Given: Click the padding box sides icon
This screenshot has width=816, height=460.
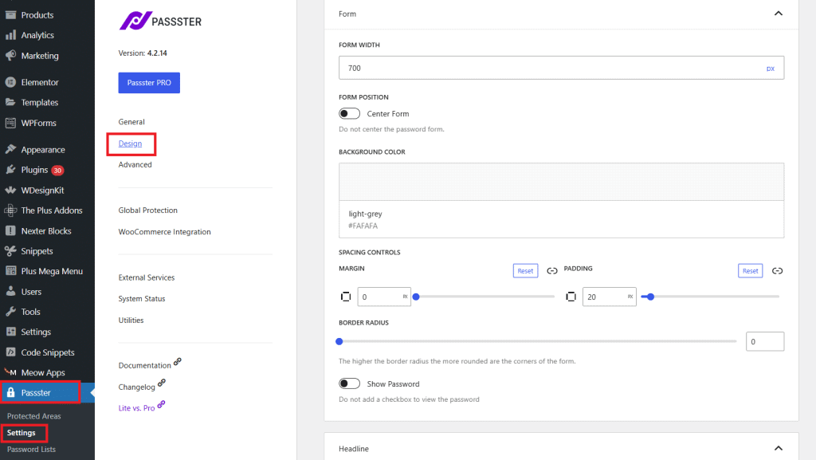Looking at the screenshot, I should (x=571, y=297).
